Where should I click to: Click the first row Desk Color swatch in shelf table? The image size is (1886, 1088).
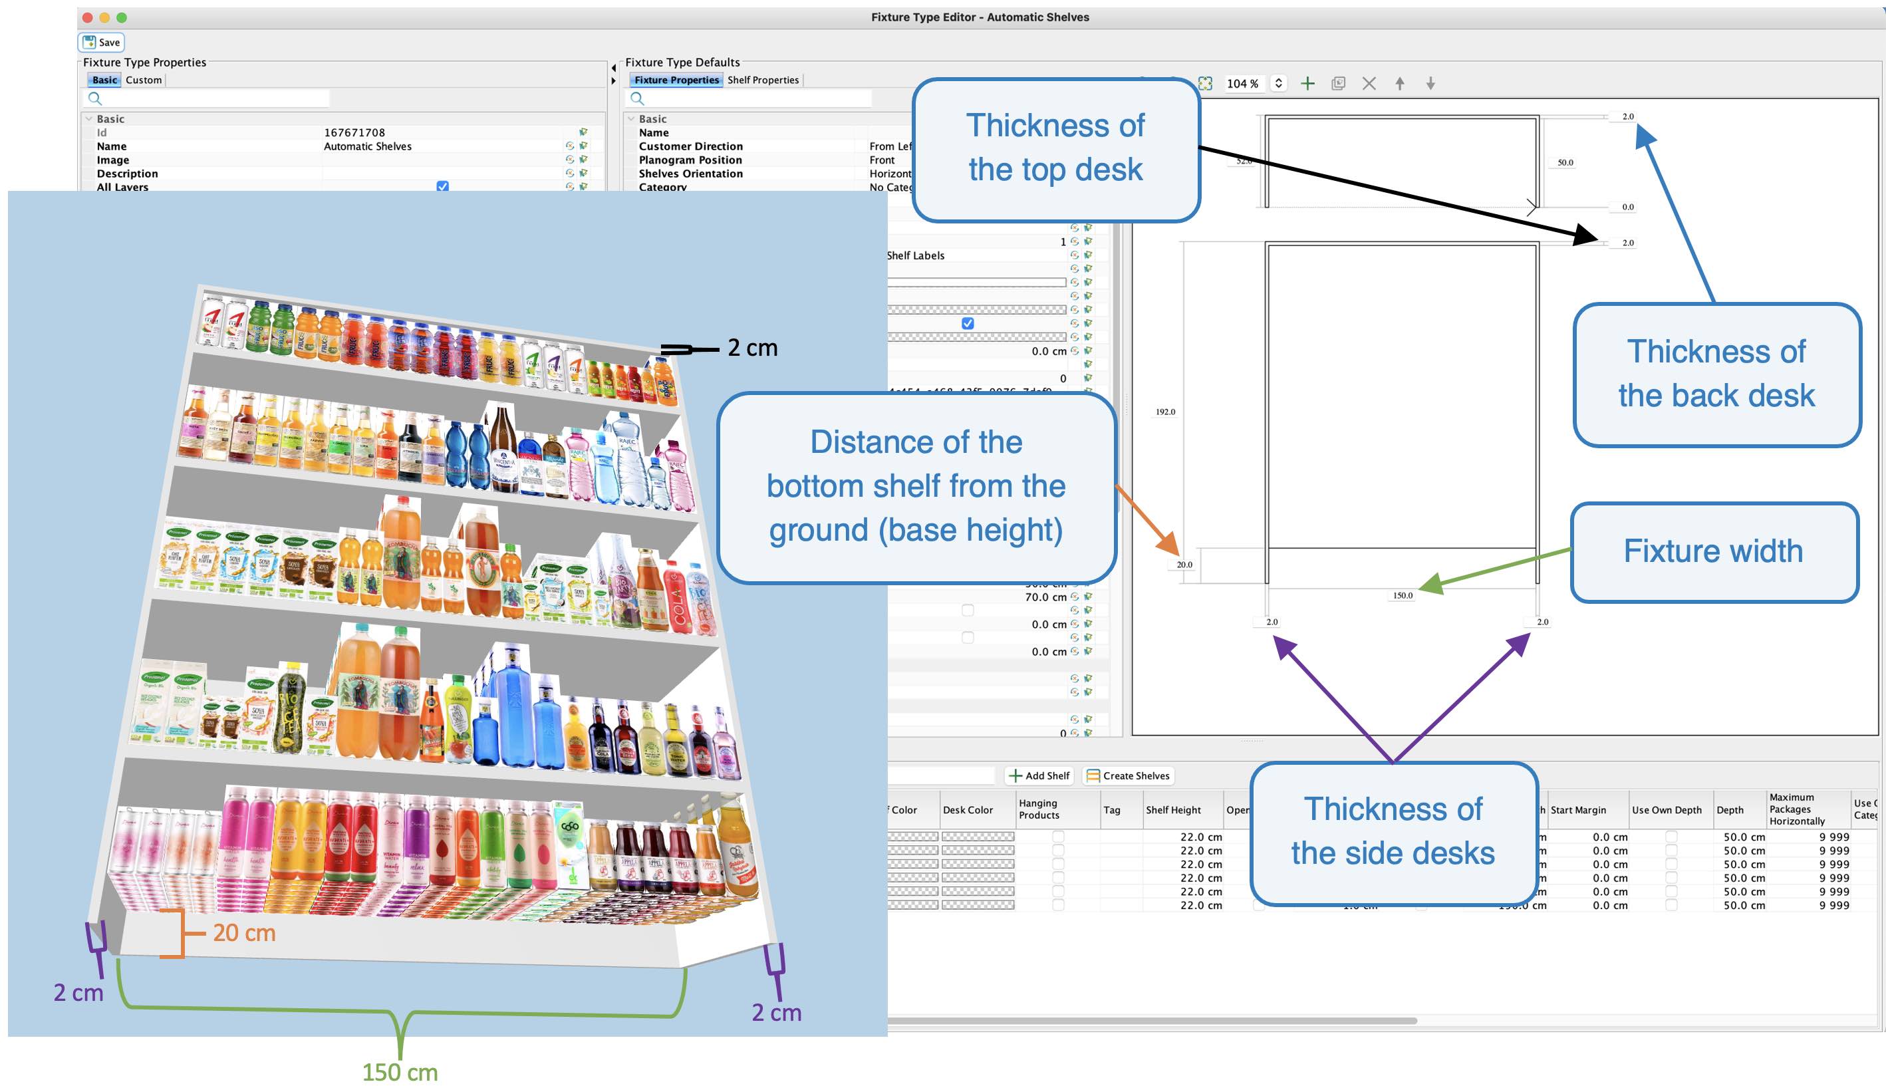978,837
